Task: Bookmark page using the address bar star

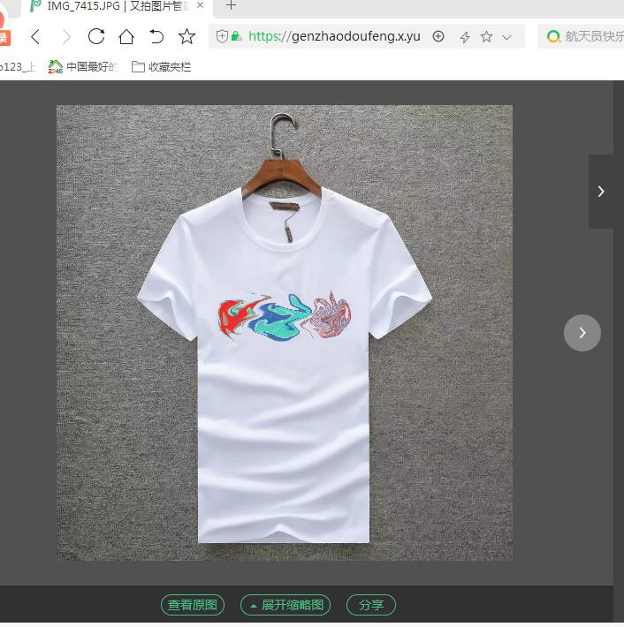Action: [486, 36]
